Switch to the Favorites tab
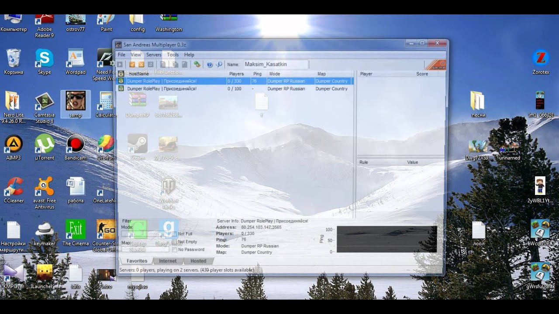This screenshot has height=314, width=559. pos(137,261)
